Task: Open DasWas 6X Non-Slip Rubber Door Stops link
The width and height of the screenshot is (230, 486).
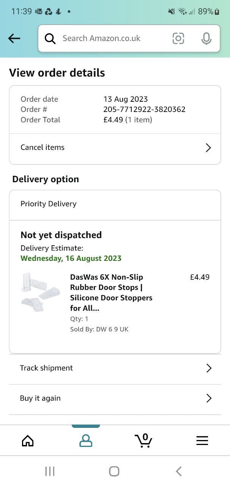Action: click(x=111, y=292)
